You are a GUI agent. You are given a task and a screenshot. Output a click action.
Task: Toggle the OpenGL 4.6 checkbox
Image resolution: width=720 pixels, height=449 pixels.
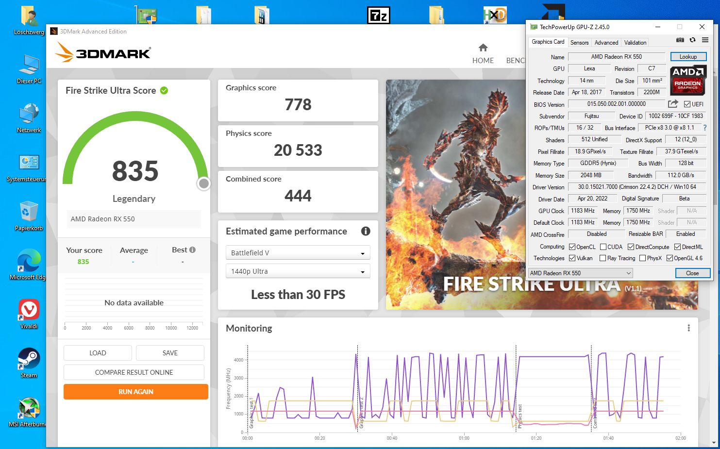point(670,258)
